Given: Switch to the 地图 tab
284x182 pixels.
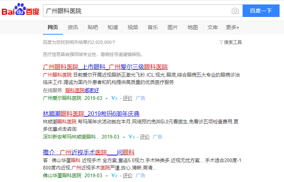Looking at the screenshot, I should pyautogui.click(x=193, y=27).
